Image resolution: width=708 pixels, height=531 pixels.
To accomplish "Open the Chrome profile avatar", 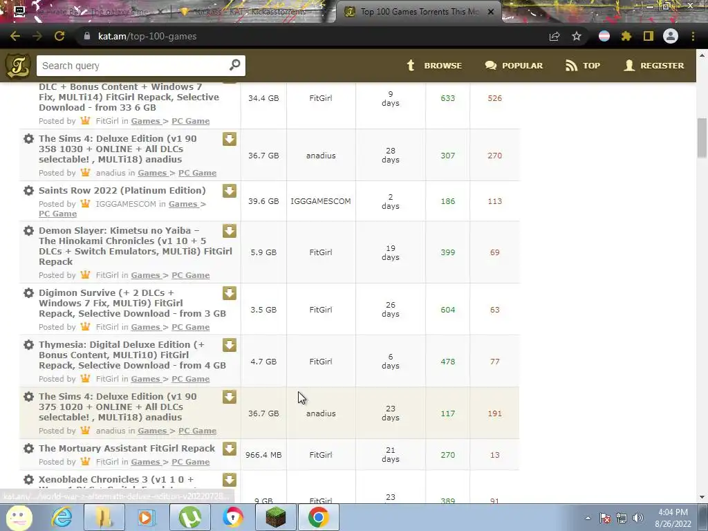I will pyautogui.click(x=671, y=36).
